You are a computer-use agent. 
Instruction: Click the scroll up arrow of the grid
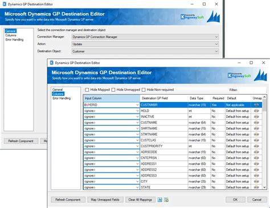[x=264, y=97]
